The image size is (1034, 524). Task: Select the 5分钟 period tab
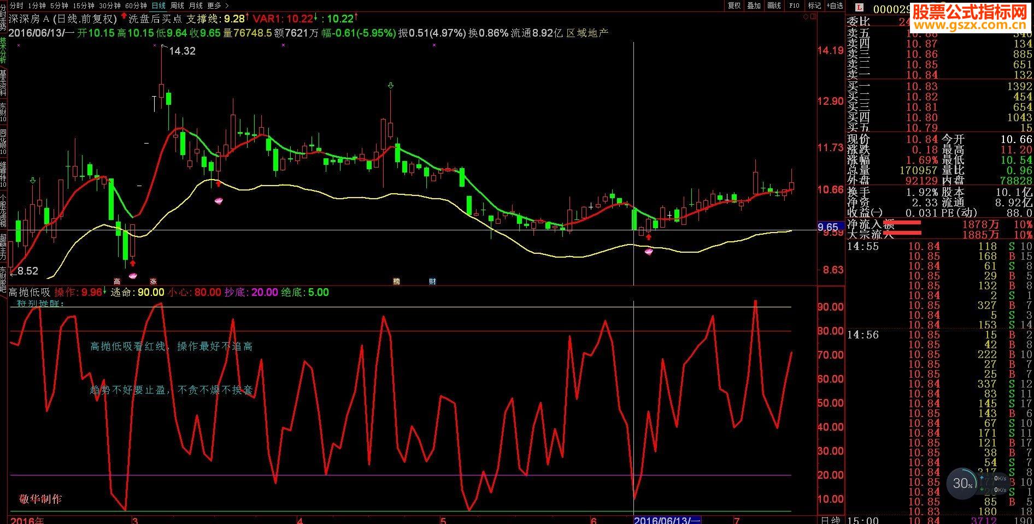point(59,5)
